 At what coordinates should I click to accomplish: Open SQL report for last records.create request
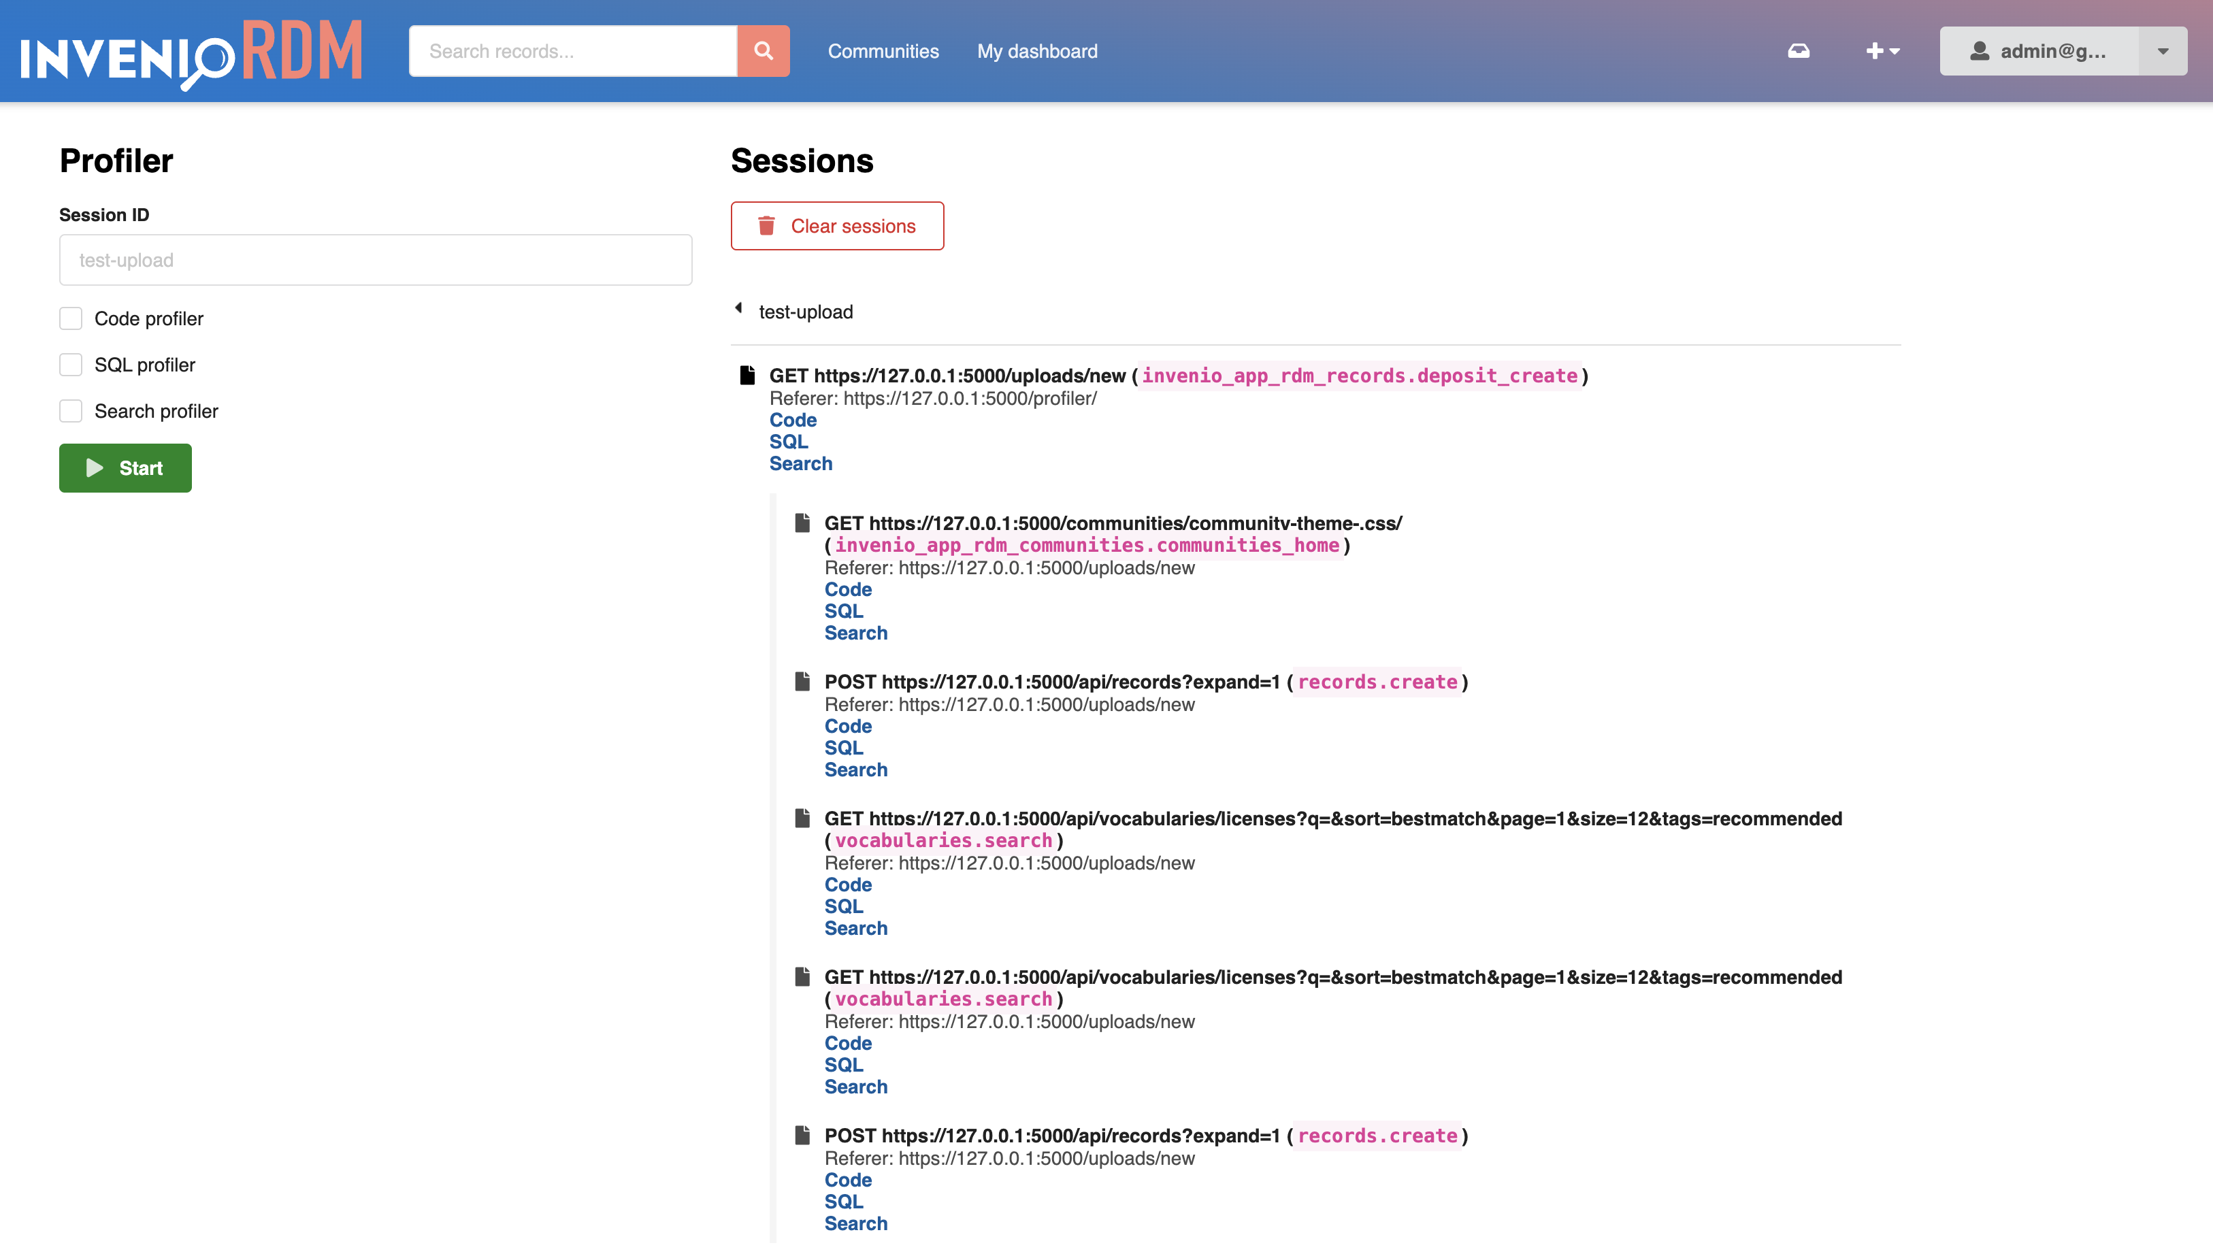[x=844, y=1202]
